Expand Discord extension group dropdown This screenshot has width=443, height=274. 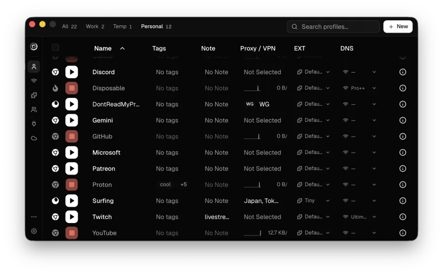click(313, 72)
